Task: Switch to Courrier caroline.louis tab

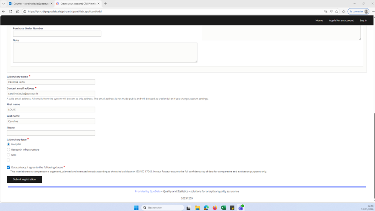Action: pyautogui.click(x=30, y=4)
